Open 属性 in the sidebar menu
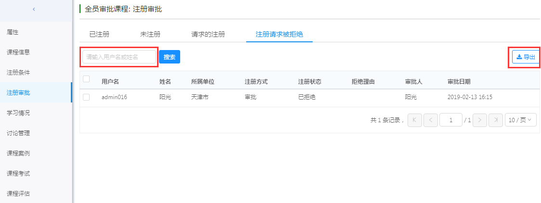The width and height of the screenshot is (541, 203). tap(13, 32)
